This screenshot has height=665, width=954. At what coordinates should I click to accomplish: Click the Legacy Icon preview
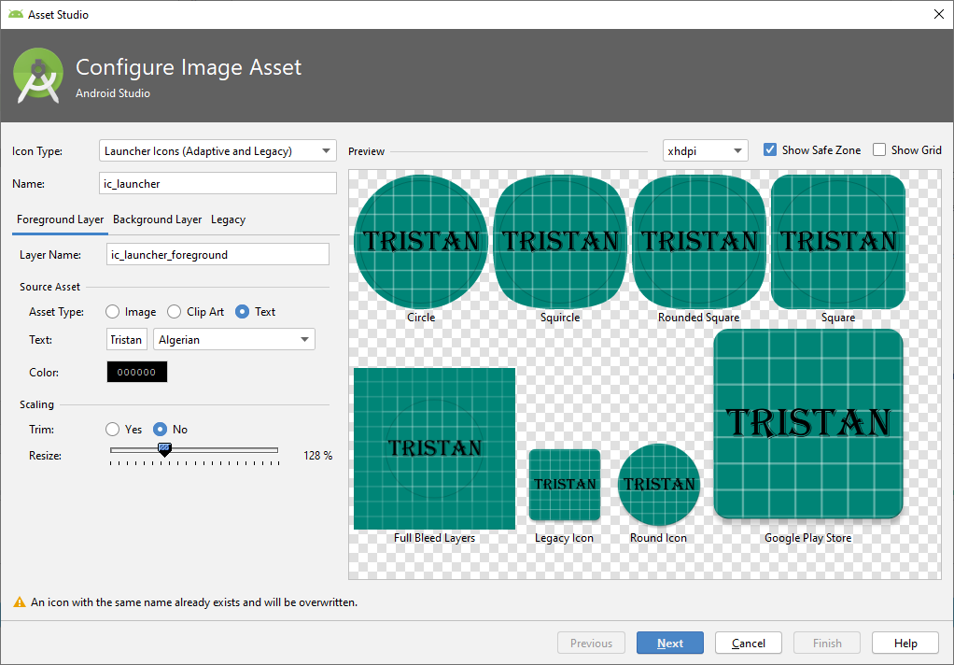pos(564,486)
